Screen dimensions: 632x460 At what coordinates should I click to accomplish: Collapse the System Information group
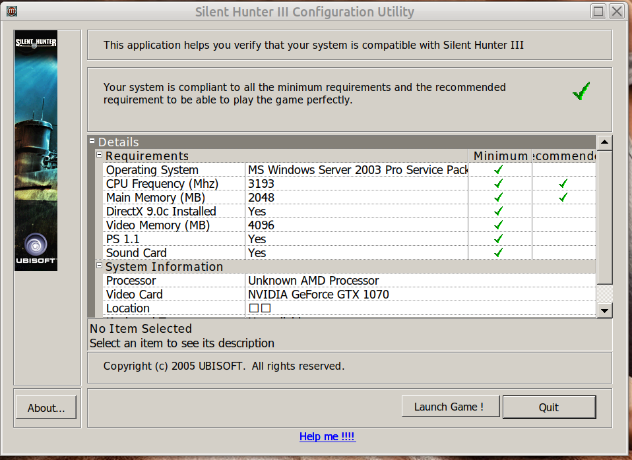(x=100, y=266)
